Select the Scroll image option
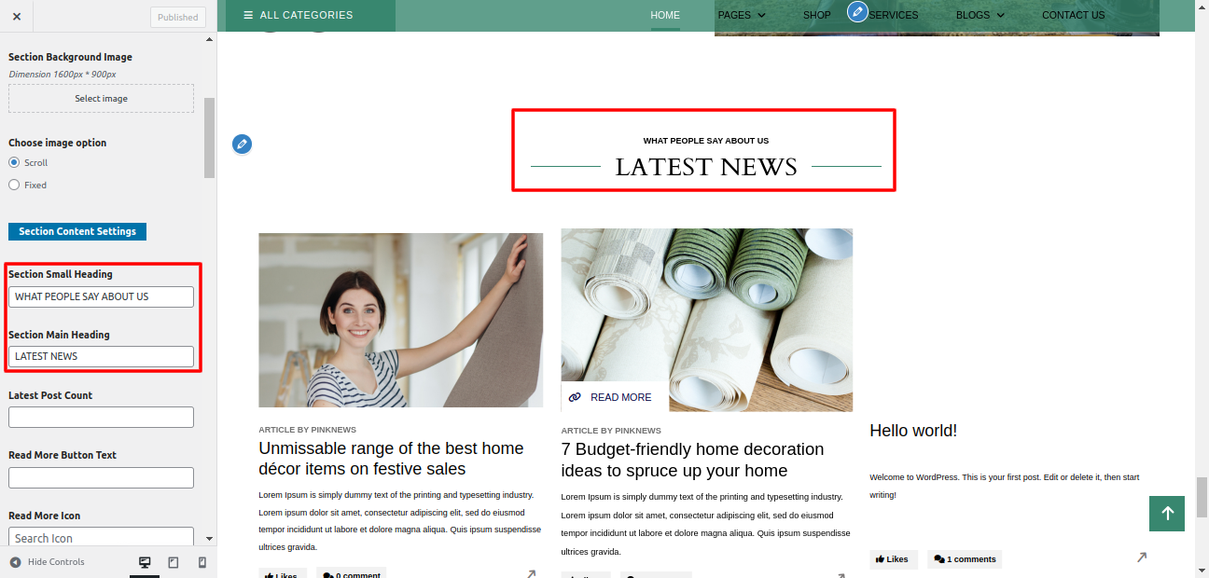 (14, 162)
